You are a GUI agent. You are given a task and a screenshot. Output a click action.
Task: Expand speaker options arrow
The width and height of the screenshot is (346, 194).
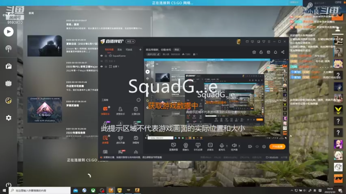[240, 146]
